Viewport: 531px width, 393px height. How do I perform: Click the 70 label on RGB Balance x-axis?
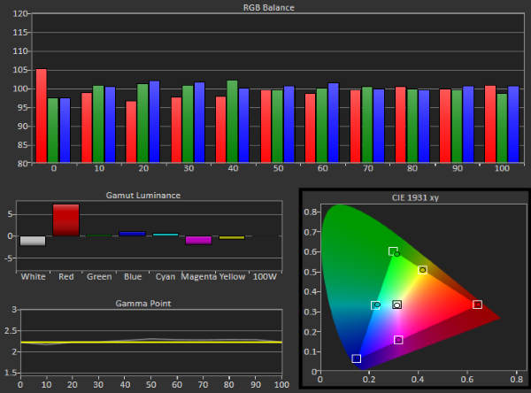pyautogui.click(x=368, y=168)
